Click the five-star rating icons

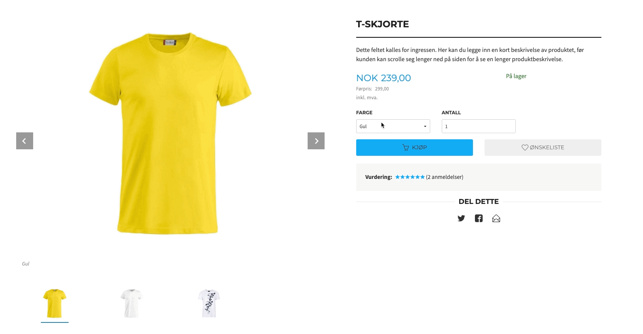(410, 177)
